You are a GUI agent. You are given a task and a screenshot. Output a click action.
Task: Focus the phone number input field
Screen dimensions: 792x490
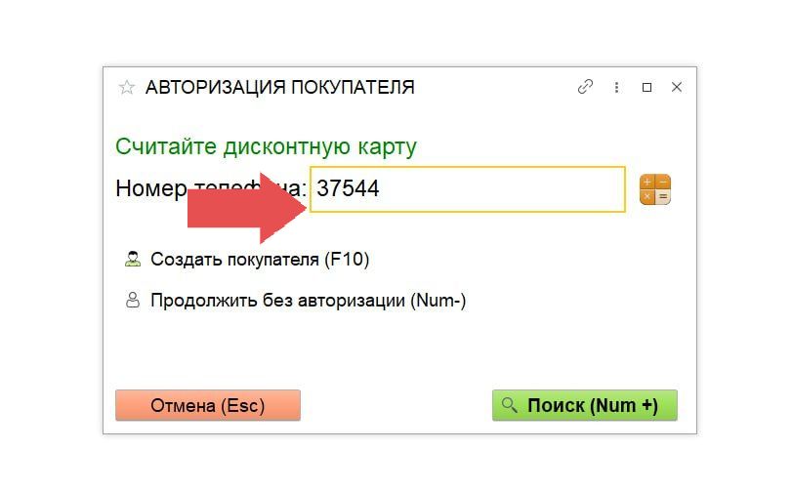point(488,189)
